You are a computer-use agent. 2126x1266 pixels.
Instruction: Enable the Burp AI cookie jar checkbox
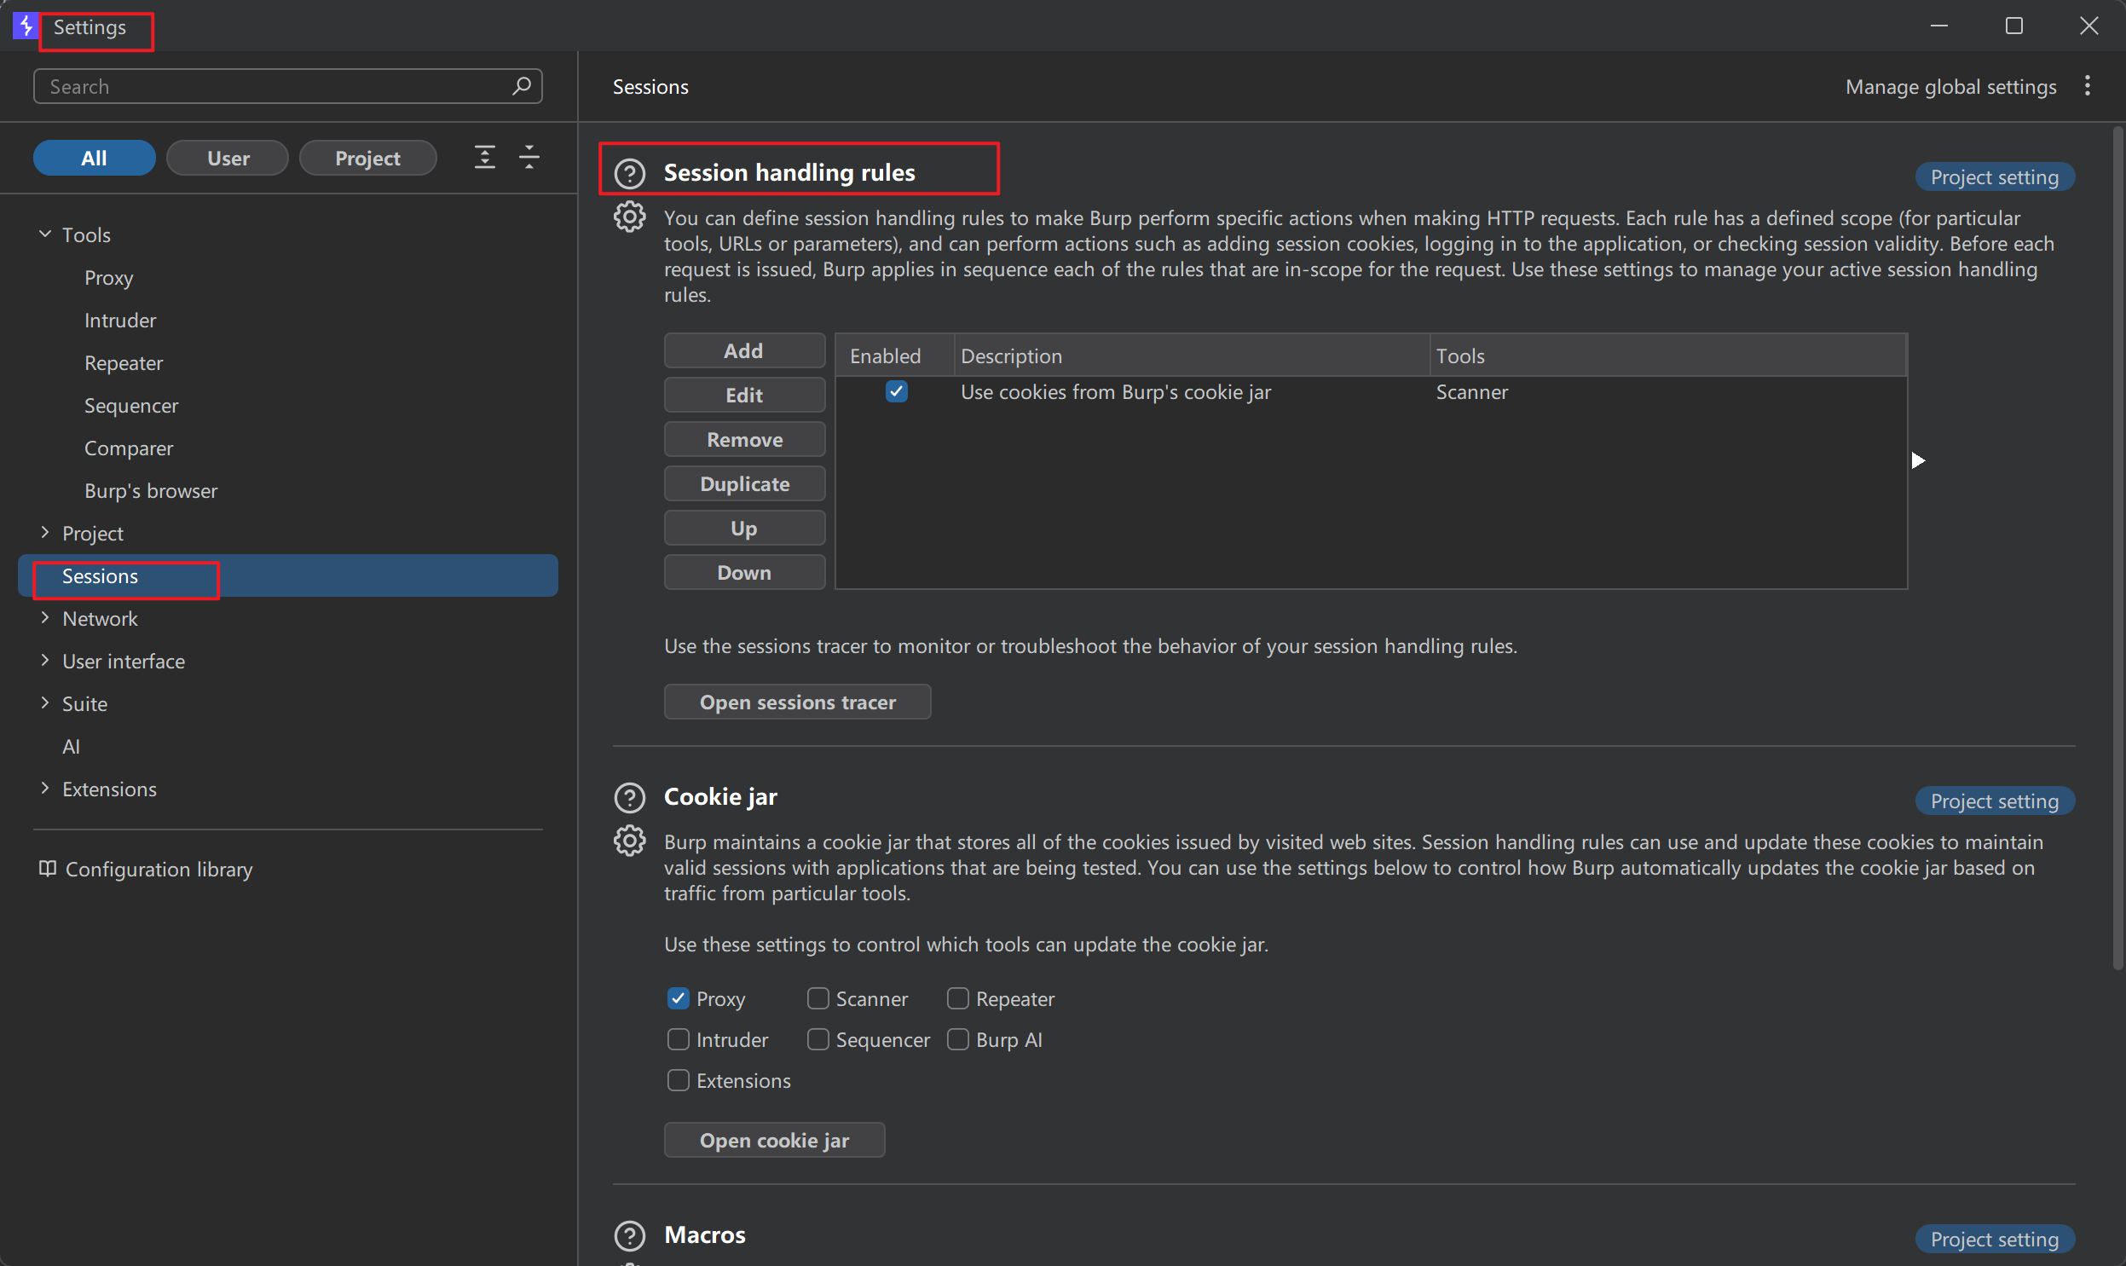coord(957,1039)
